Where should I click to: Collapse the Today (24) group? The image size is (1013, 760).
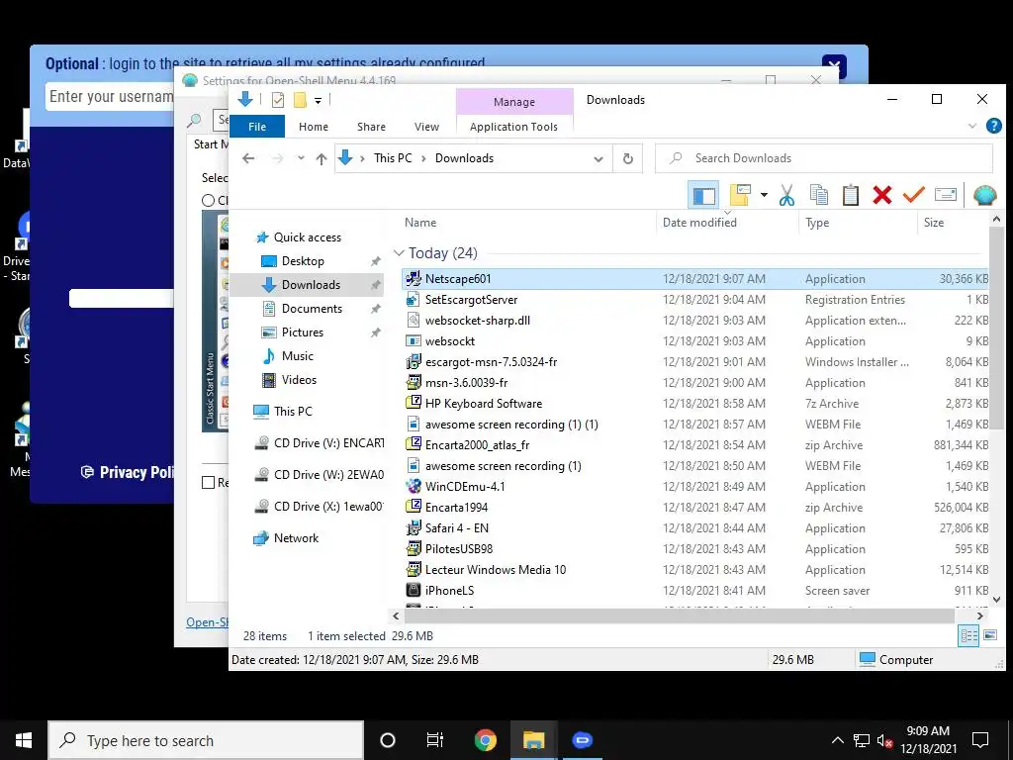click(x=399, y=252)
